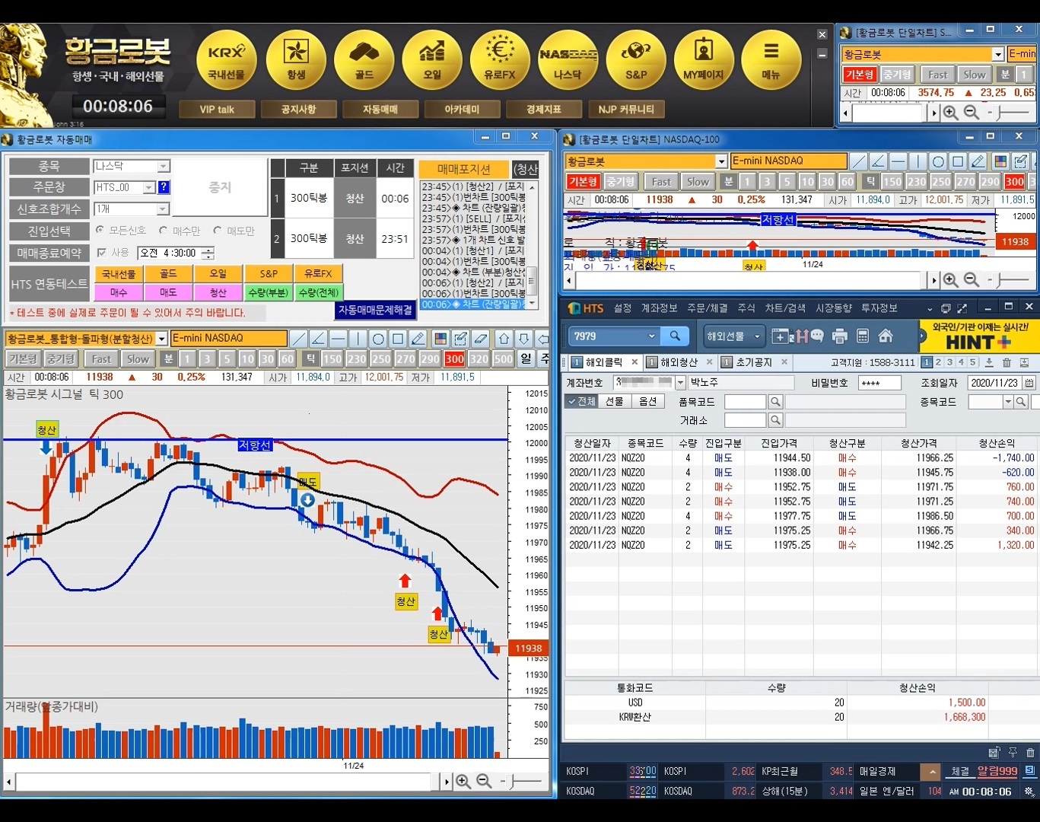Expand the 종목 나스닥 dropdown
This screenshot has height=822, width=1040.
164,166
